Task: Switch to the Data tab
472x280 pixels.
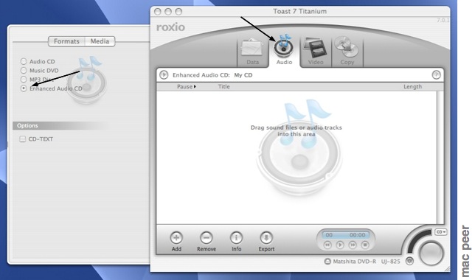Action: click(x=252, y=52)
